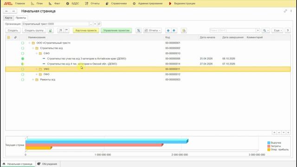Open the Главное menu section

20,3
